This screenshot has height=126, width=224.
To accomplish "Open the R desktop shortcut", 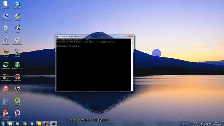I will pos(6,101).
